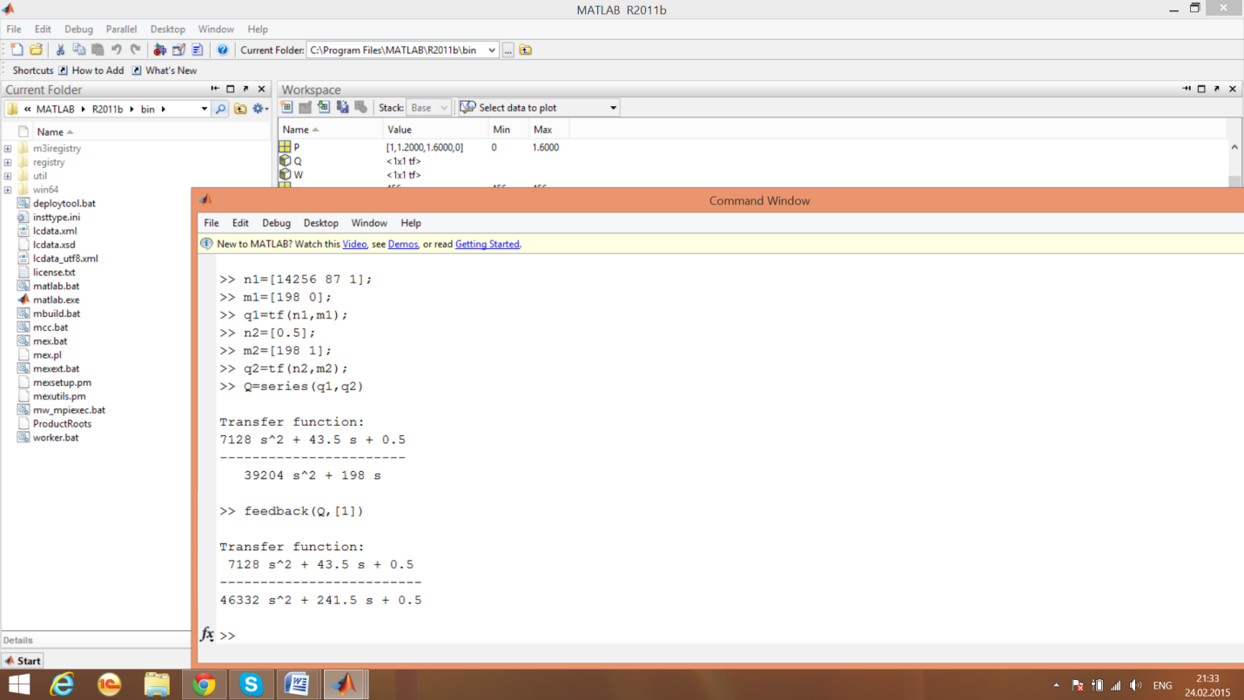This screenshot has width=1244, height=700.
Task: Click Import data icon in Workspace toolbar
Action: (324, 107)
